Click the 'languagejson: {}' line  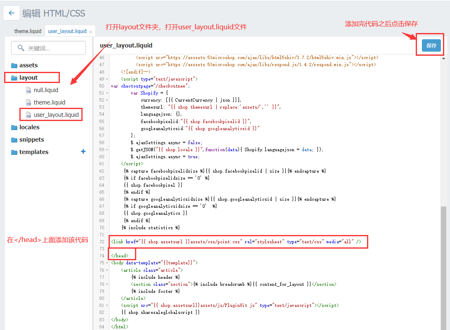(x=161, y=114)
